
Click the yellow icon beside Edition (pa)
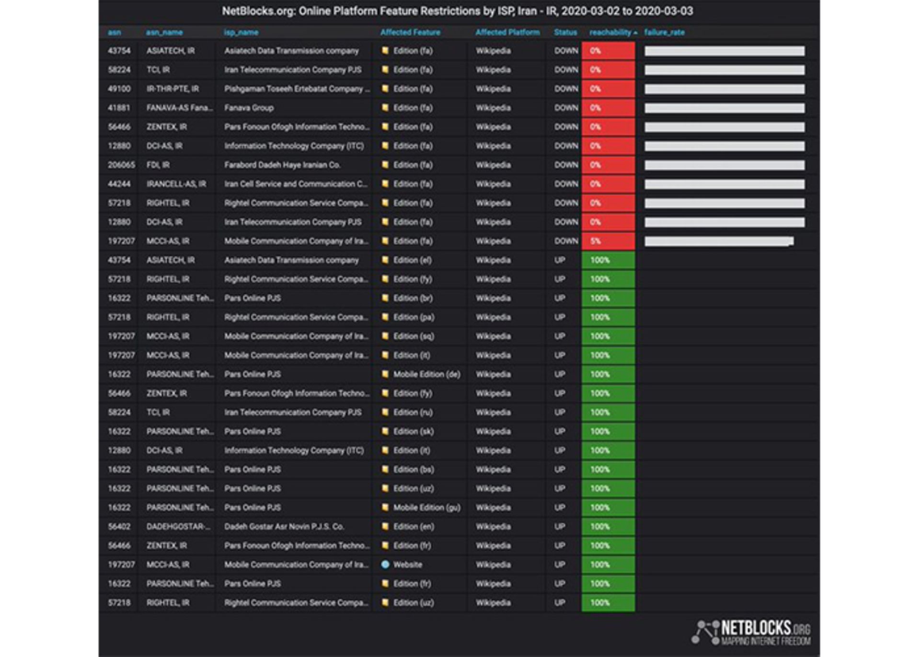[x=385, y=317]
